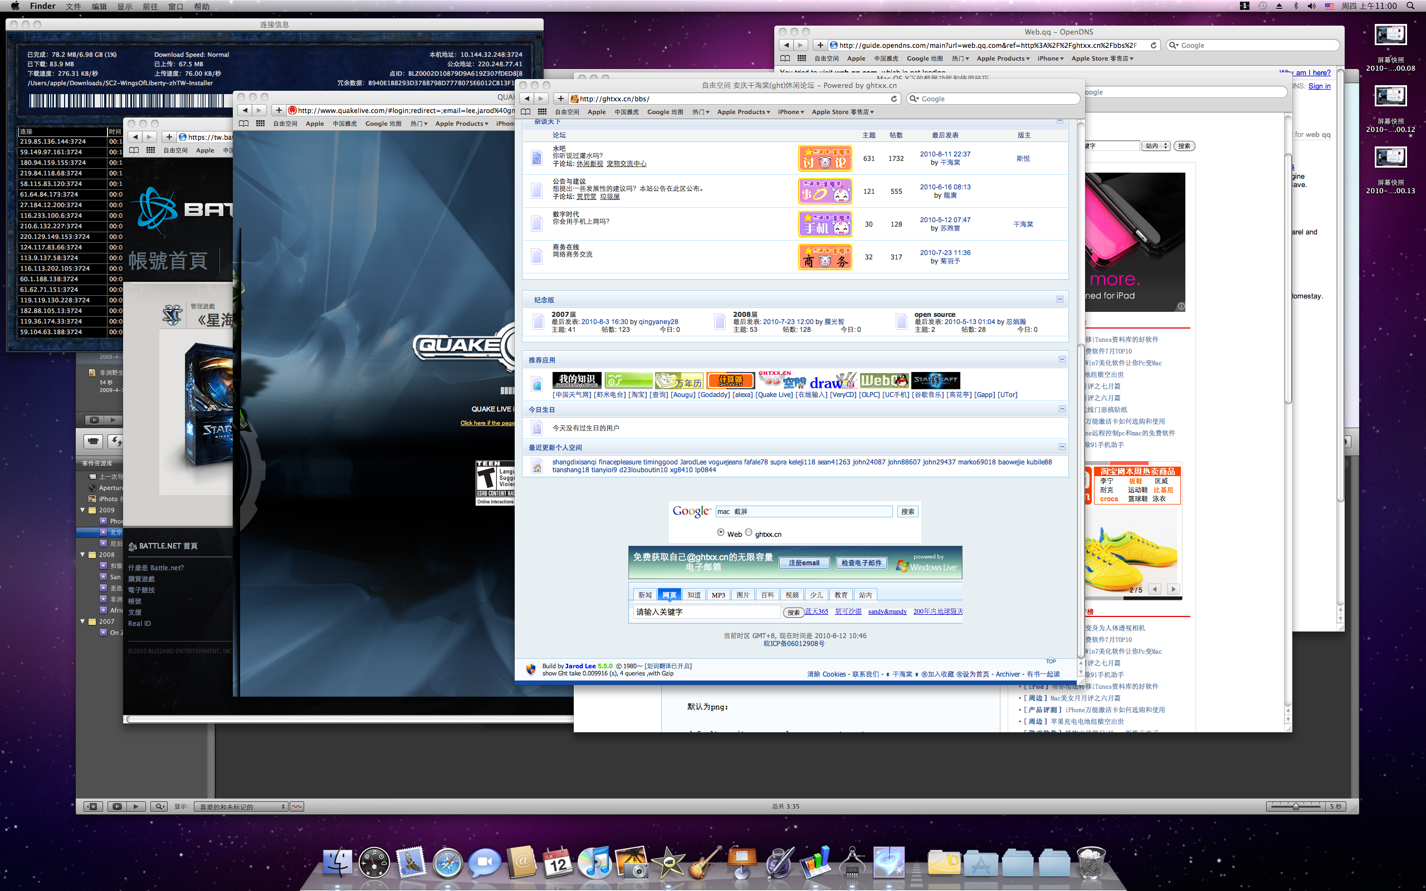Open the 编辑 menu in menu bar

click(x=99, y=7)
